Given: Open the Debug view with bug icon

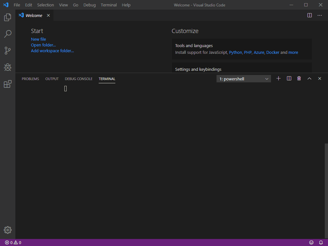Looking at the screenshot, I should [8, 67].
